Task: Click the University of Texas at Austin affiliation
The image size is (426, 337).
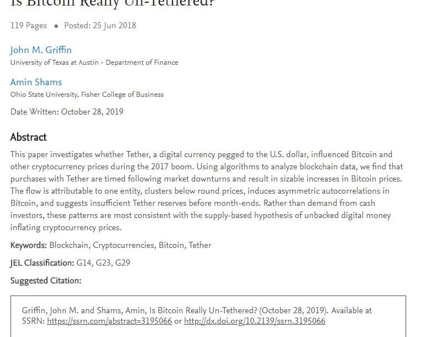Action: [94, 63]
